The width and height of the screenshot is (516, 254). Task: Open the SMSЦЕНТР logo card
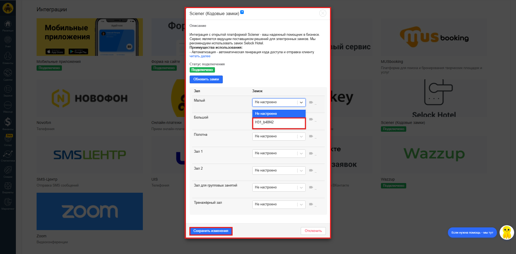click(x=90, y=155)
